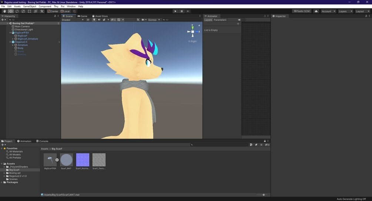
Task: Open the Layers dropdown
Action: (x=345, y=11)
